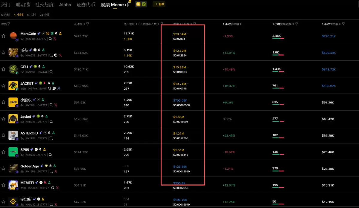Open the GPU token logo
The image size is (359, 208).
13,69
